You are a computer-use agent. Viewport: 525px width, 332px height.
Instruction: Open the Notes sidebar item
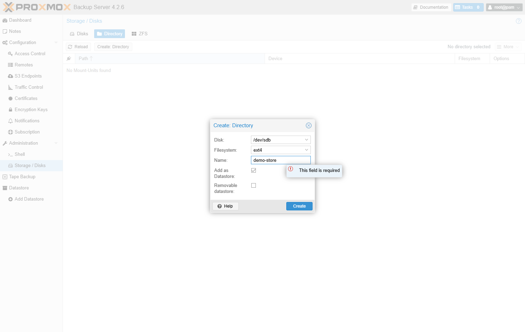coord(31,31)
